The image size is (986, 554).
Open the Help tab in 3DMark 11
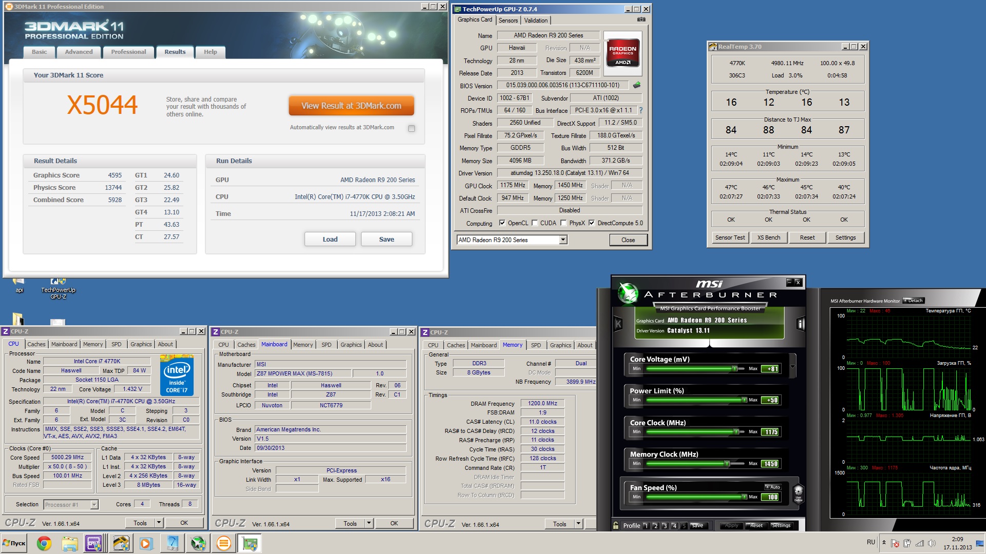click(210, 52)
